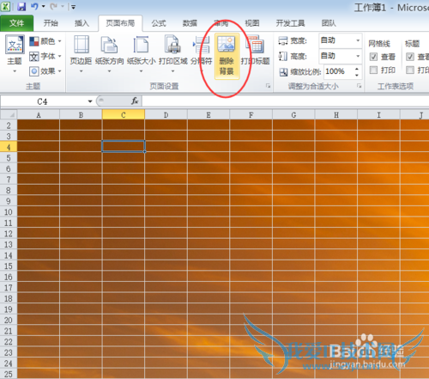429x379 pixels.
Task: Click the Excel application icon in title bar
Action: [x=6, y=6]
